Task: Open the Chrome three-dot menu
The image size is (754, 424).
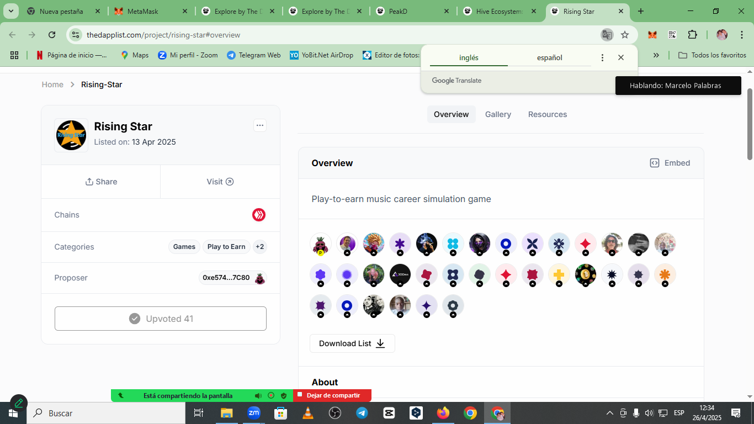Action: (x=741, y=35)
